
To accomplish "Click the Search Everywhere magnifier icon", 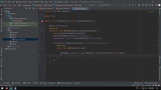I will (156, 5).
